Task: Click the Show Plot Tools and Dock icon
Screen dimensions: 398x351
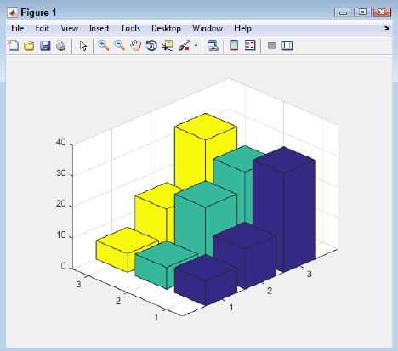Action: click(x=287, y=46)
